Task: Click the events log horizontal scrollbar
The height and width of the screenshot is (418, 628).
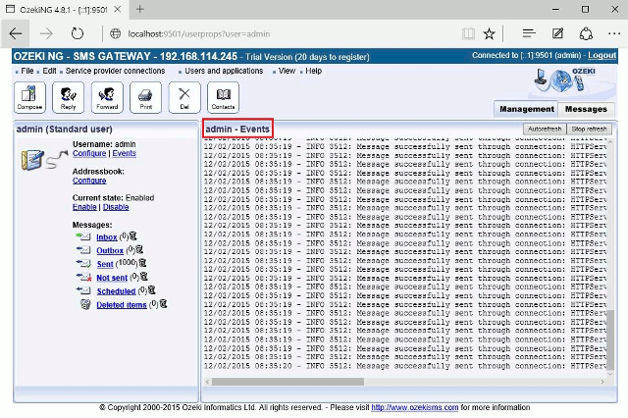Action: (288, 382)
